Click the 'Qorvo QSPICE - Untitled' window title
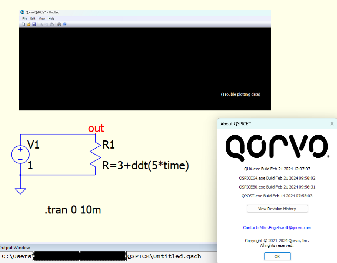Image resolution: width=337 pixels, height=263 pixels. pyautogui.click(x=43, y=12)
